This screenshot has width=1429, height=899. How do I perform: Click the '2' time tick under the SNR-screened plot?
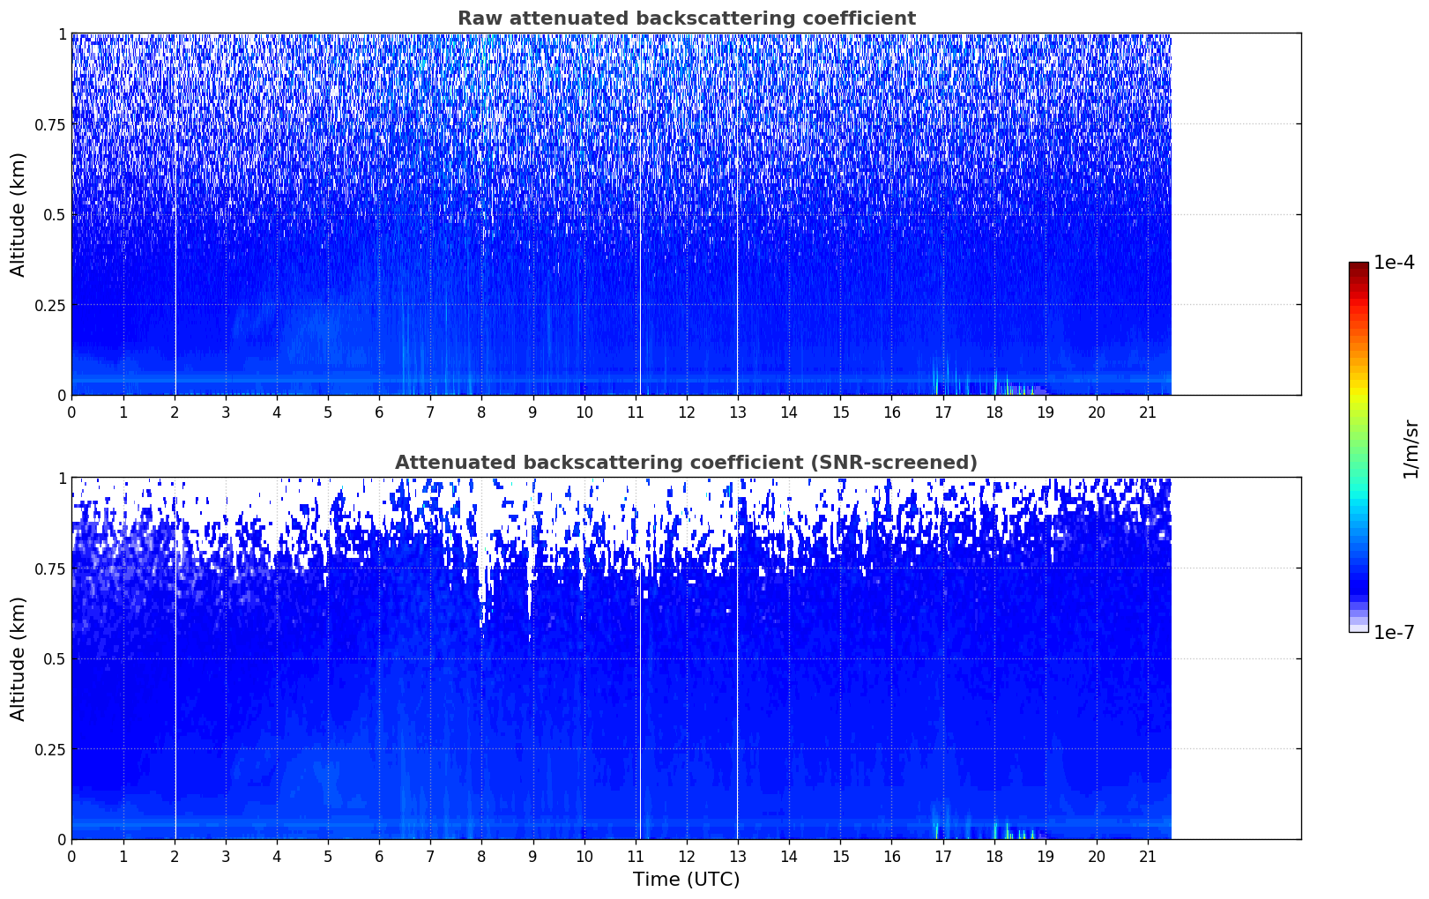pos(175,856)
